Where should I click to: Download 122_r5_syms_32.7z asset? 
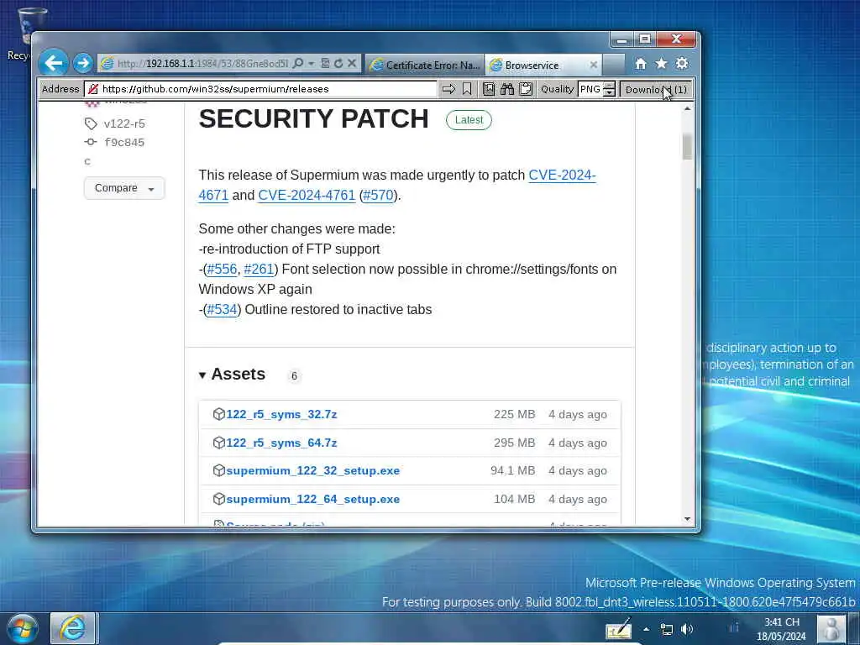pyautogui.click(x=281, y=414)
